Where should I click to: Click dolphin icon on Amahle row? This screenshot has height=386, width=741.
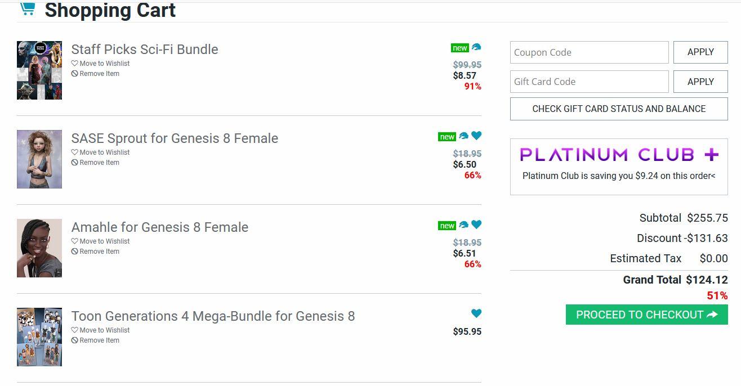(x=463, y=225)
